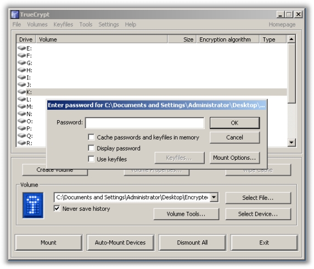Screen dimensions: 314x269
Task: Click the N: drive icon
Action: pyautogui.click(x=21, y=114)
